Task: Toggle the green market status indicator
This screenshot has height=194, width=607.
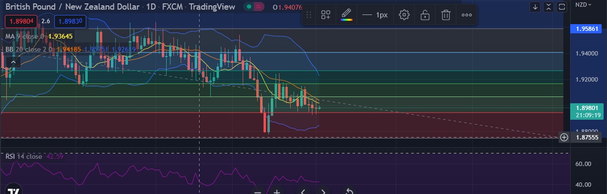Action: point(249,7)
